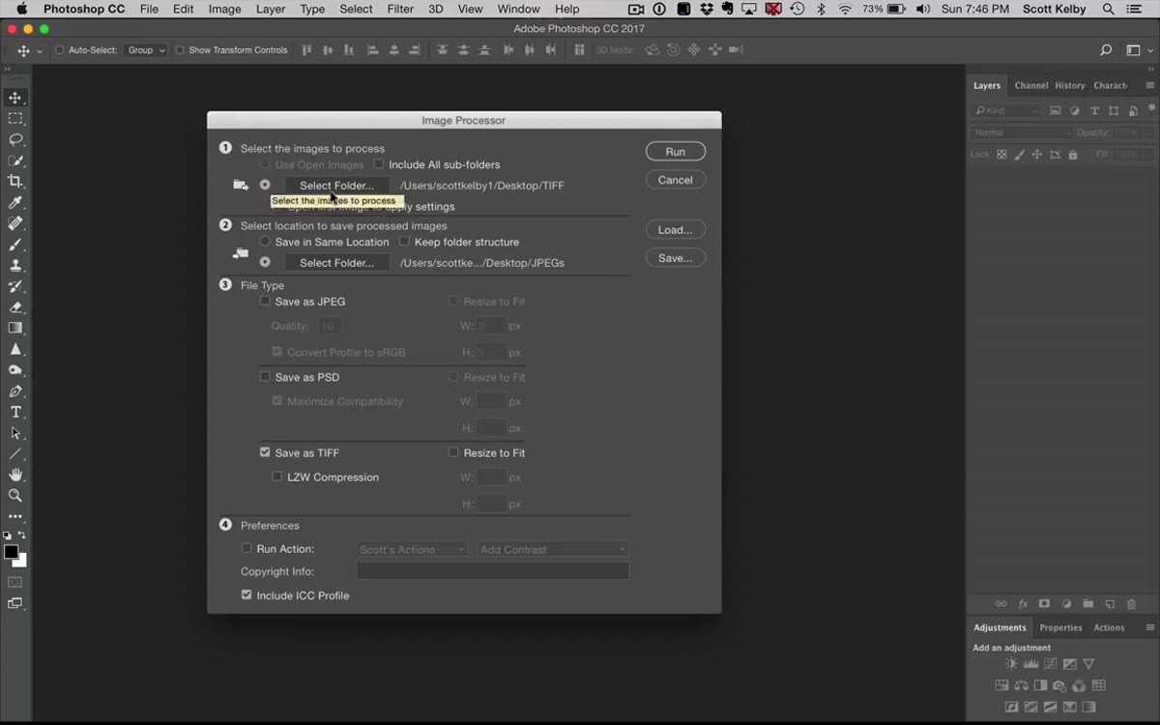Select the Move tool in the toolbar
This screenshot has height=725, width=1160.
[x=15, y=98]
